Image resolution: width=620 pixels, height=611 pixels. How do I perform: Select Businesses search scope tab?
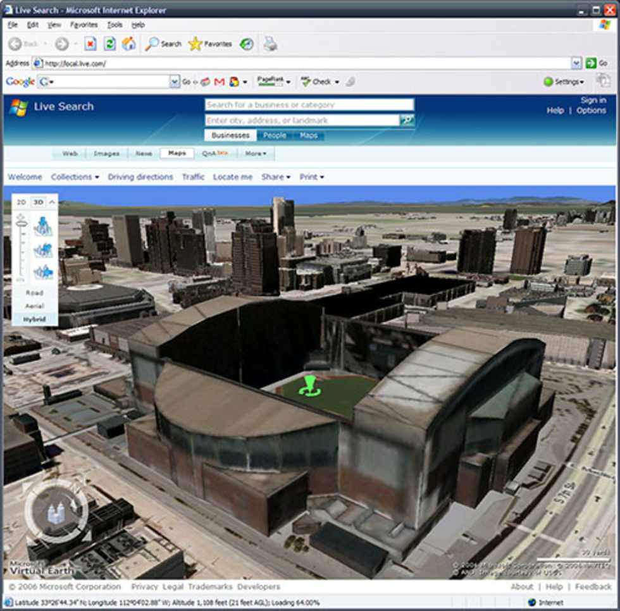click(230, 135)
